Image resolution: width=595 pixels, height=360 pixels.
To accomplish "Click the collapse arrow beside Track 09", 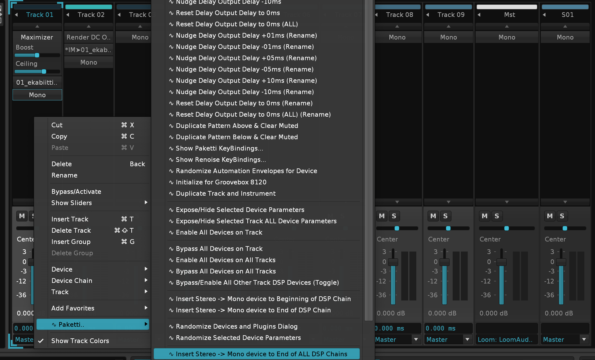I will pyautogui.click(x=428, y=15).
